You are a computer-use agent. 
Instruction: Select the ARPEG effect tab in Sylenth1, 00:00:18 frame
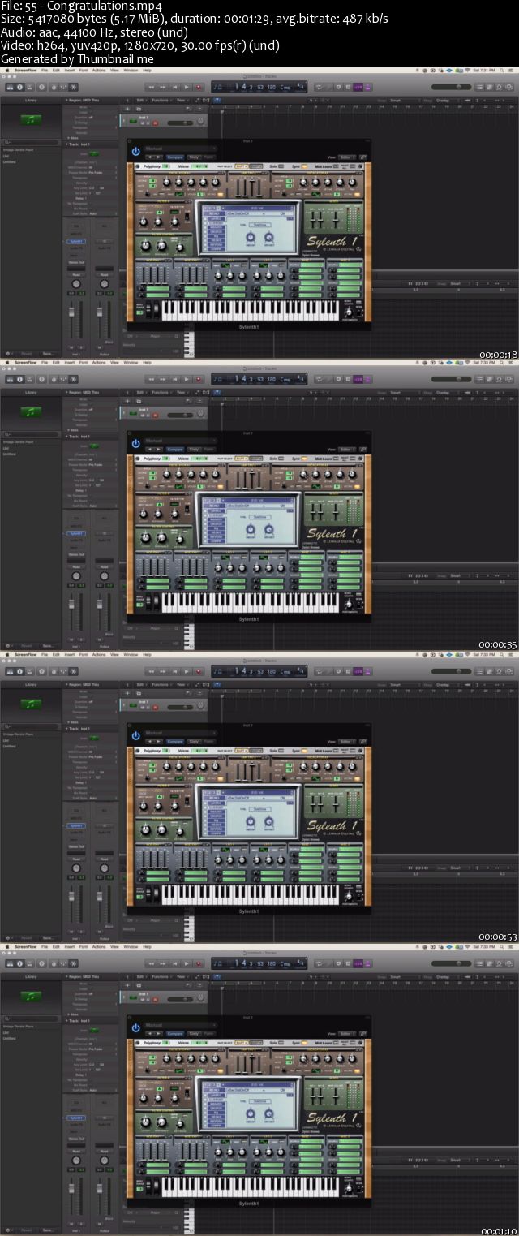pyautogui.click(x=216, y=218)
